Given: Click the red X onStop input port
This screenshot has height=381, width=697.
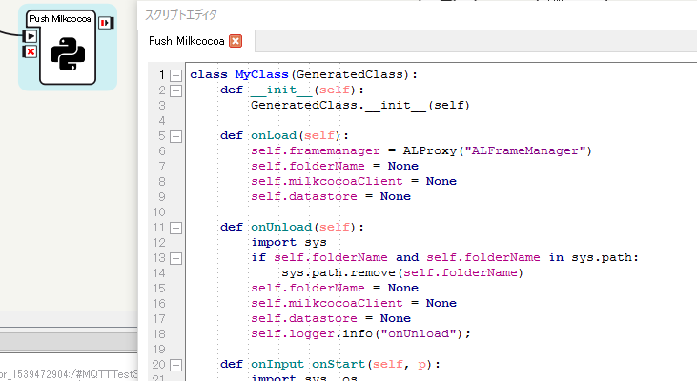Looking at the screenshot, I should coord(31,50).
